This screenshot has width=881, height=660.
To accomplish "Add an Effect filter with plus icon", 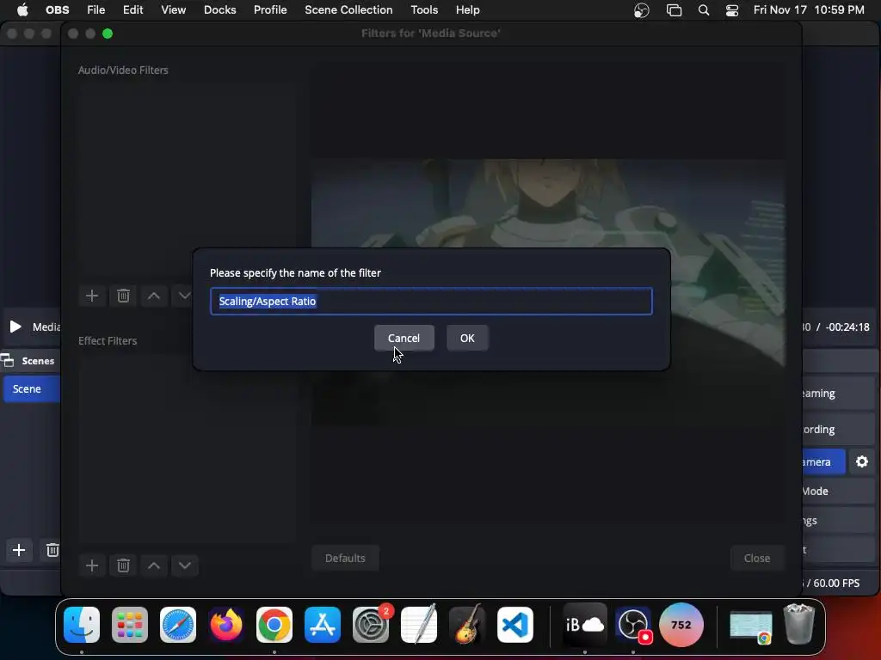I will point(92,565).
